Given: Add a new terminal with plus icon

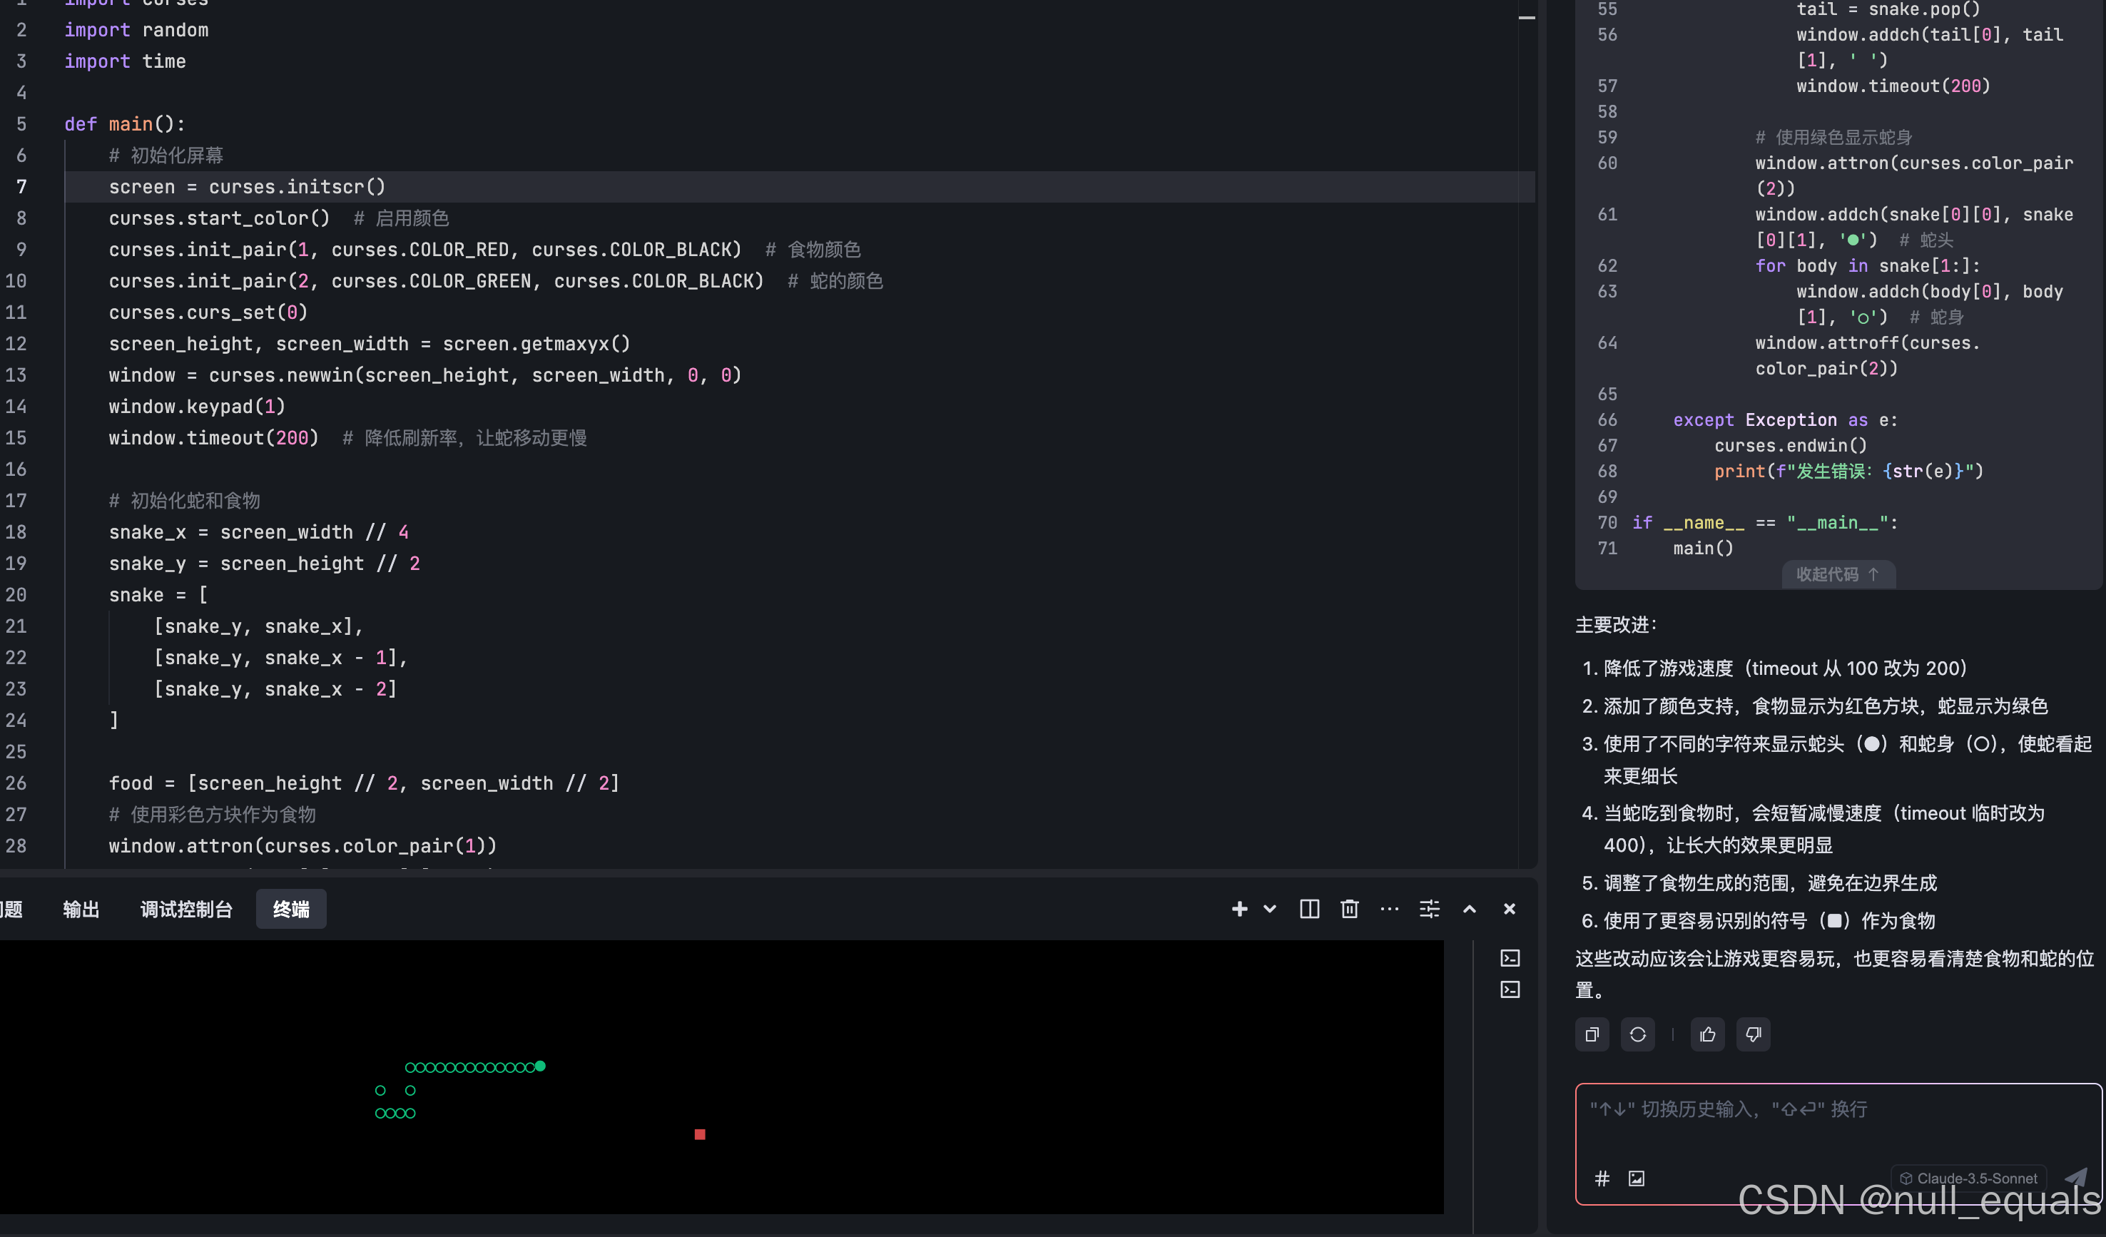Looking at the screenshot, I should (x=1239, y=909).
